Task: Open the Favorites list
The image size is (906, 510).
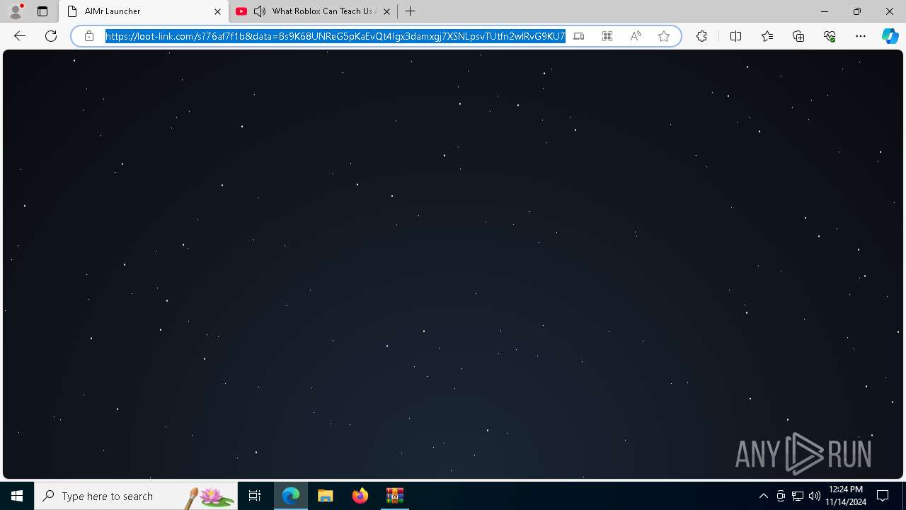Action: (767, 36)
